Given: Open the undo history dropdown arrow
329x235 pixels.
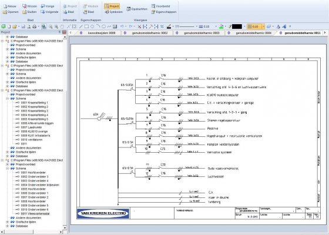Looking at the screenshot, I should [x=126, y=26].
